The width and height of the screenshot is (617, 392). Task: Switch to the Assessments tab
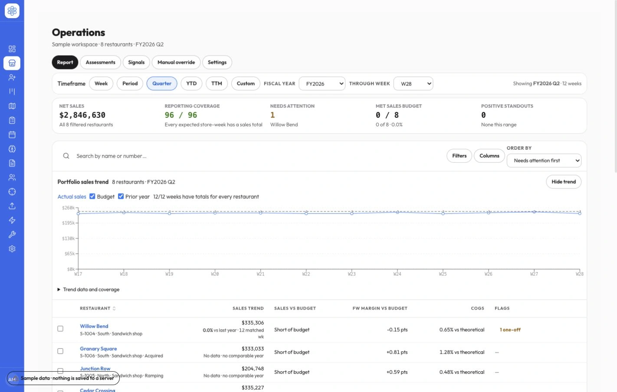pyautogui.click(x=101, y=63)
